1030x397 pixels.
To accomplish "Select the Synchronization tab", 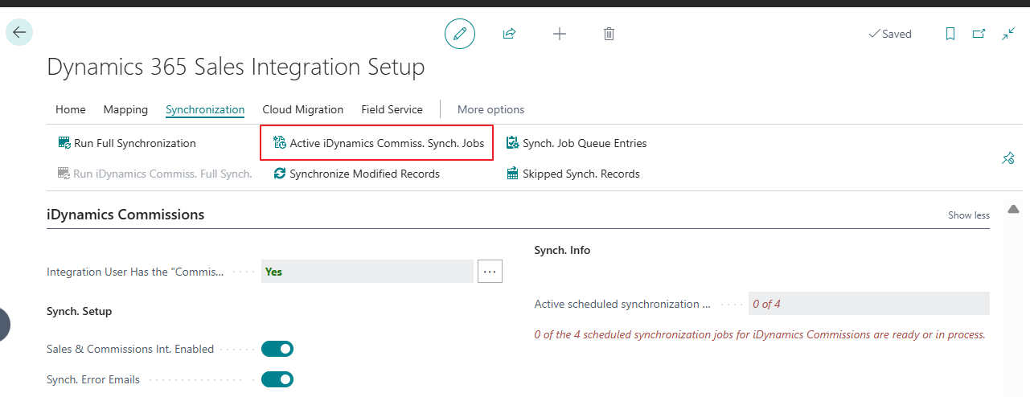I will 205,109.
